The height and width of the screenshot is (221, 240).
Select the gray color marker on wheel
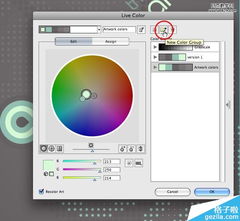[x=94, y=96]
